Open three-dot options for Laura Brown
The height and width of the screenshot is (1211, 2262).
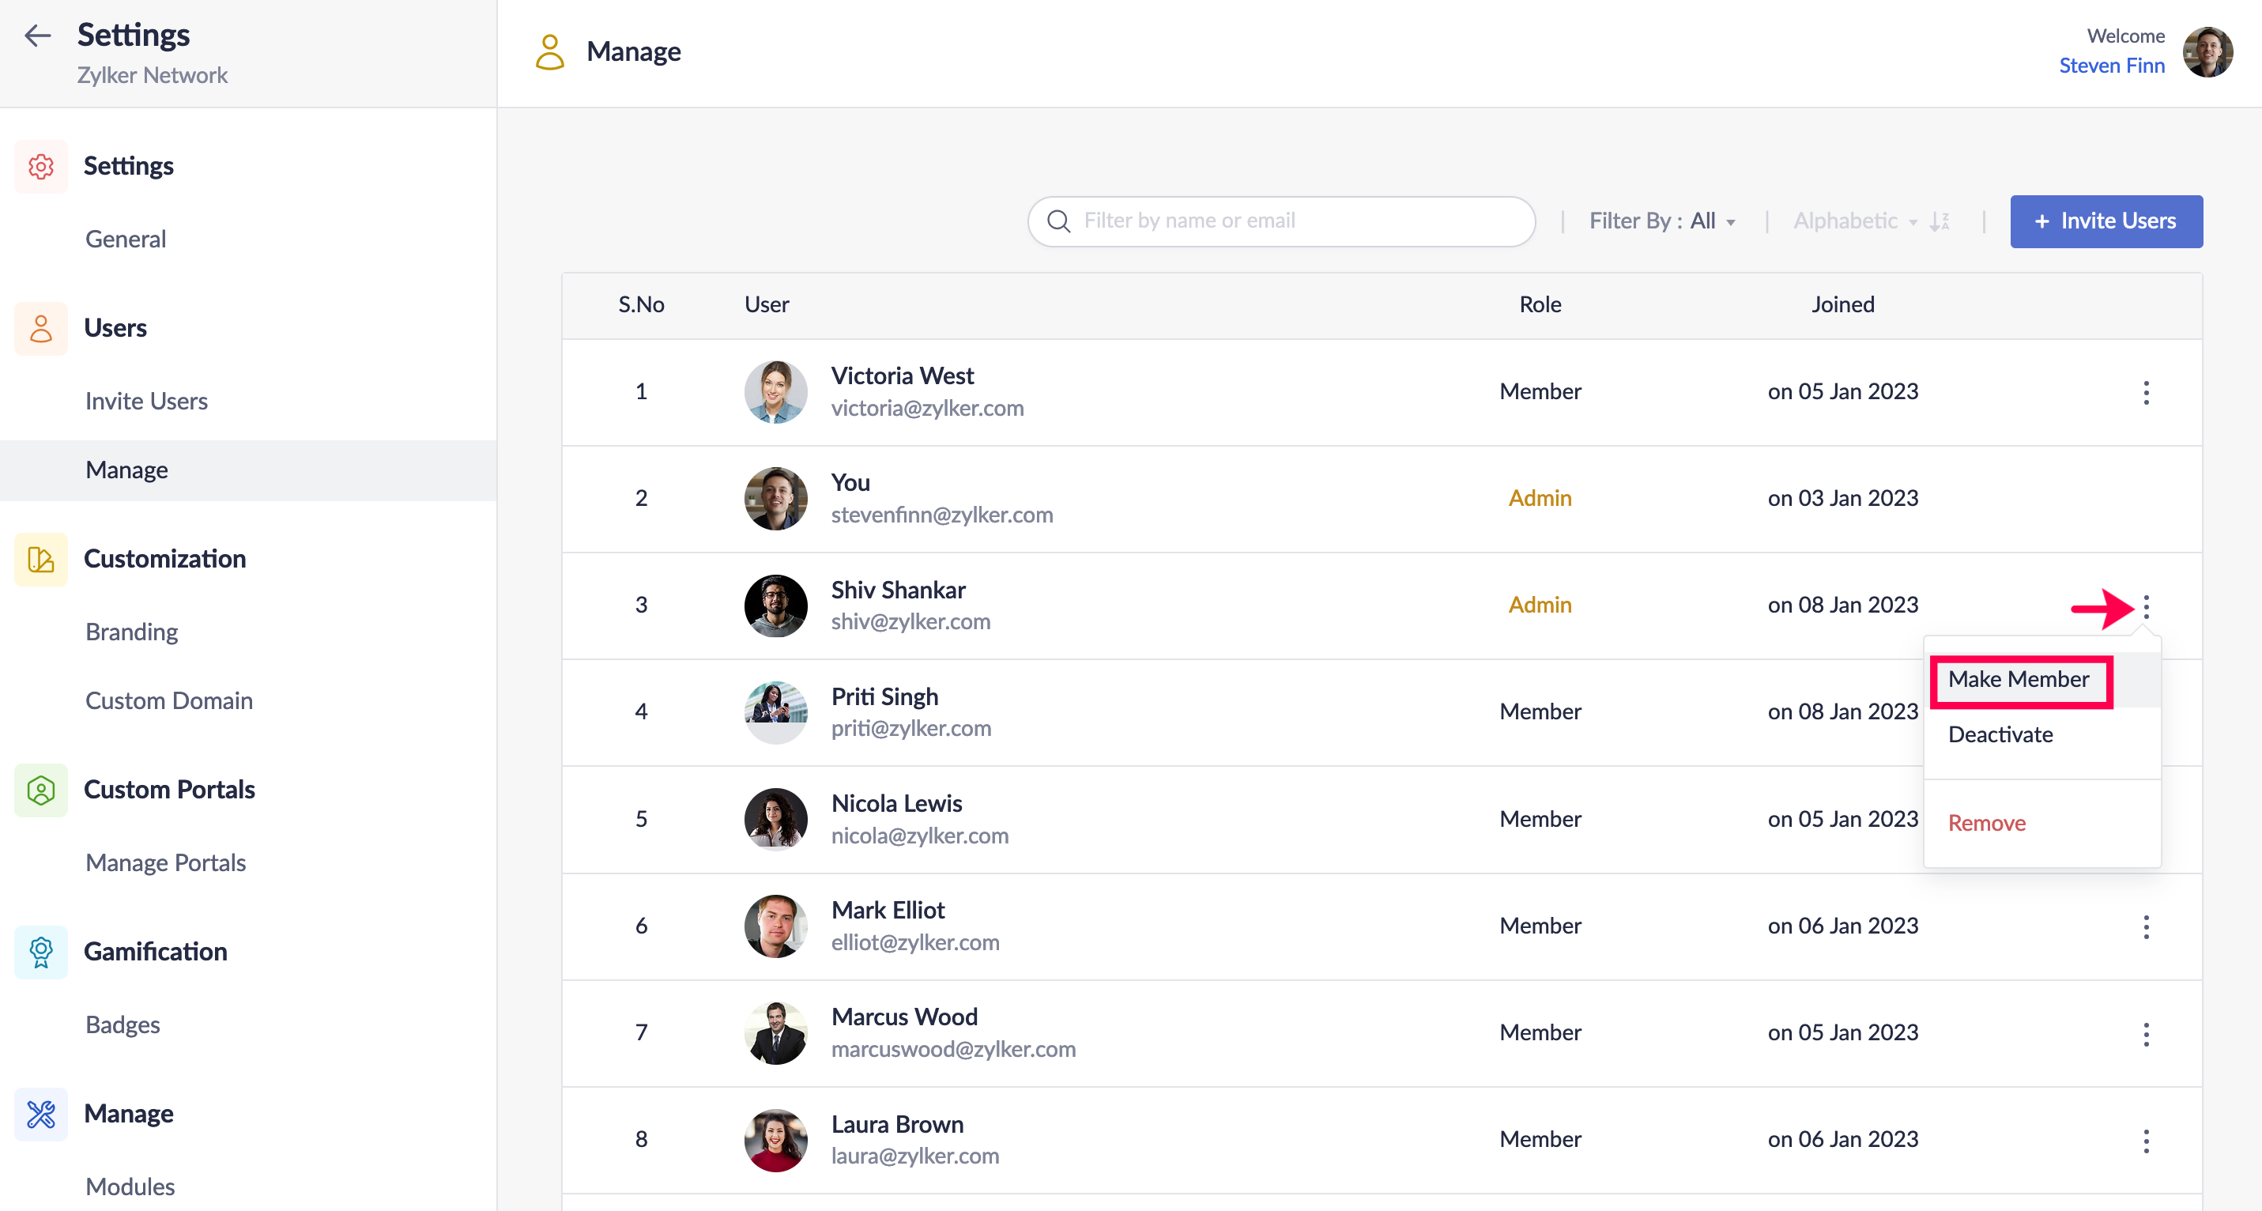pos(2145,1140)
